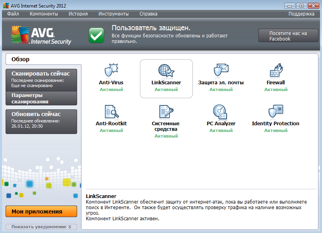Open the Файл menu
Viewport: 322px width, 233px height.
pyautogui.click(x=13, y=14)
